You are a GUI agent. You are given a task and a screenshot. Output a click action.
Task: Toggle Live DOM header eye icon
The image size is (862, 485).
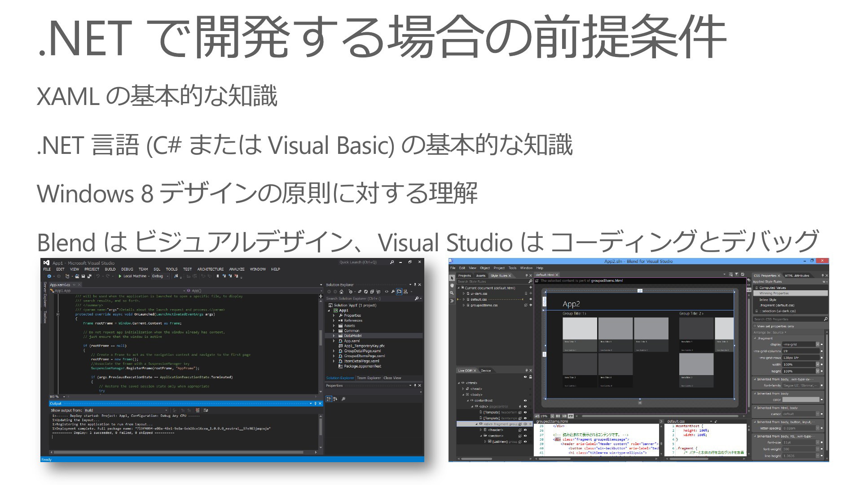tap(525, 377)
